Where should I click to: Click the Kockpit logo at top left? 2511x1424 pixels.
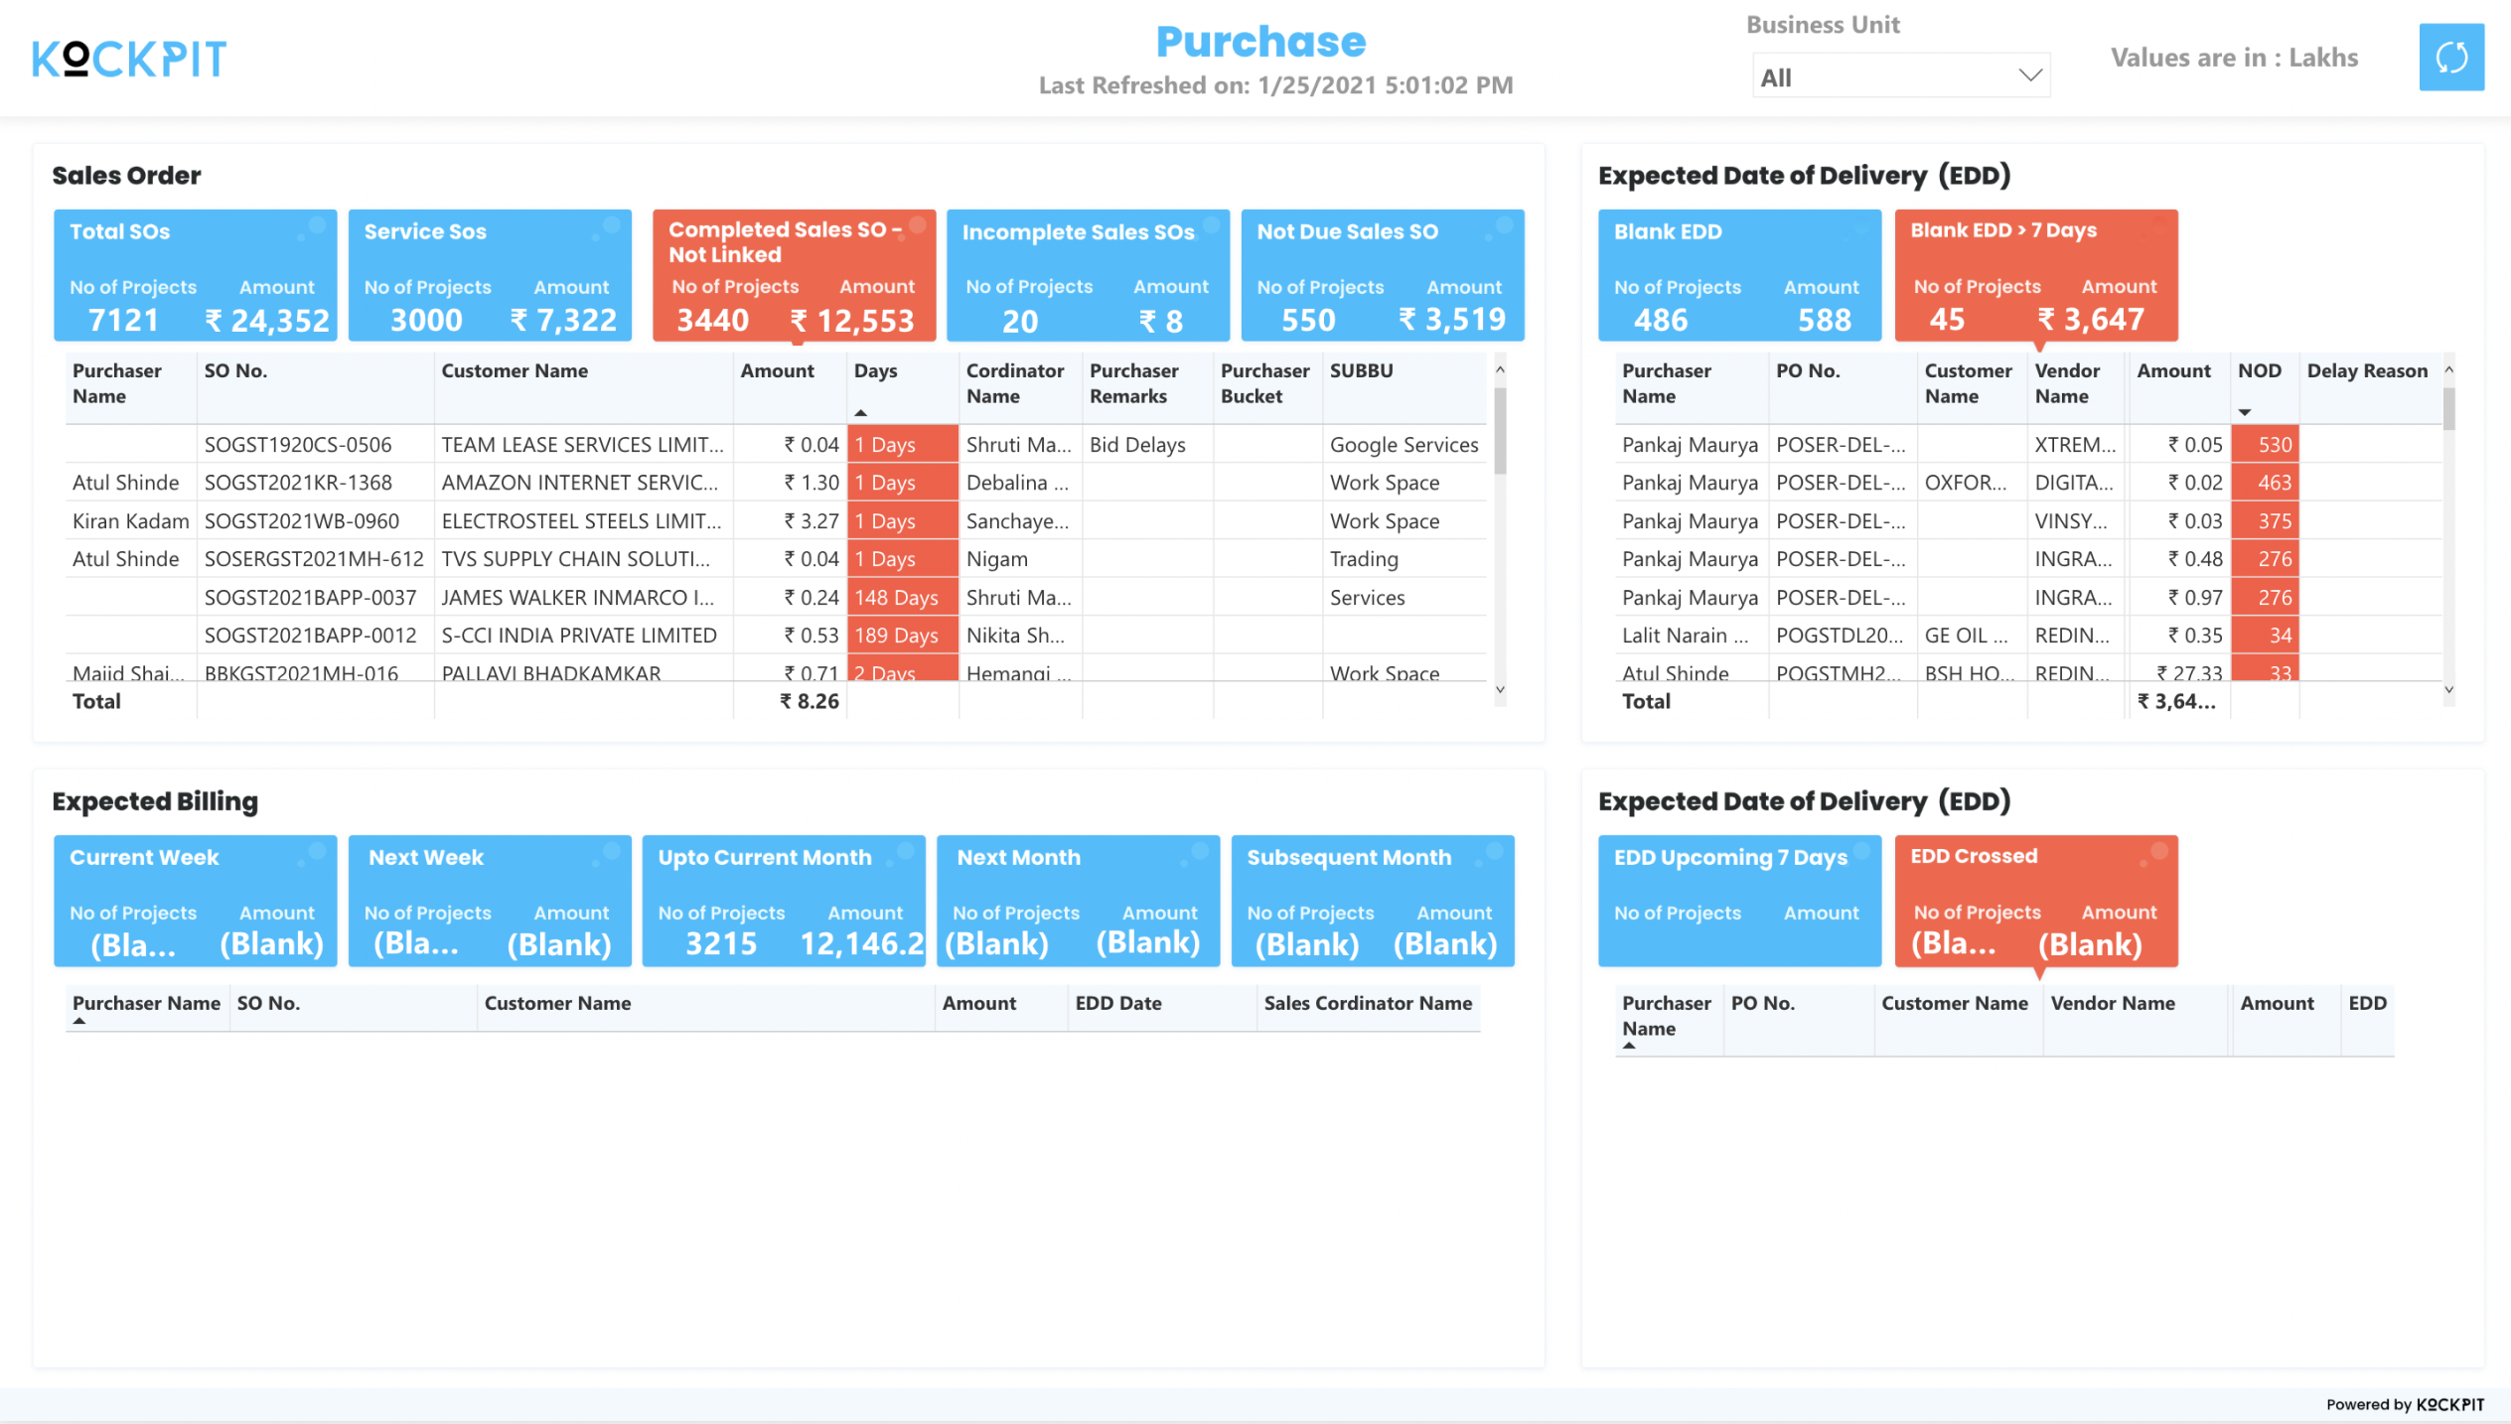(x=129, y=59)
